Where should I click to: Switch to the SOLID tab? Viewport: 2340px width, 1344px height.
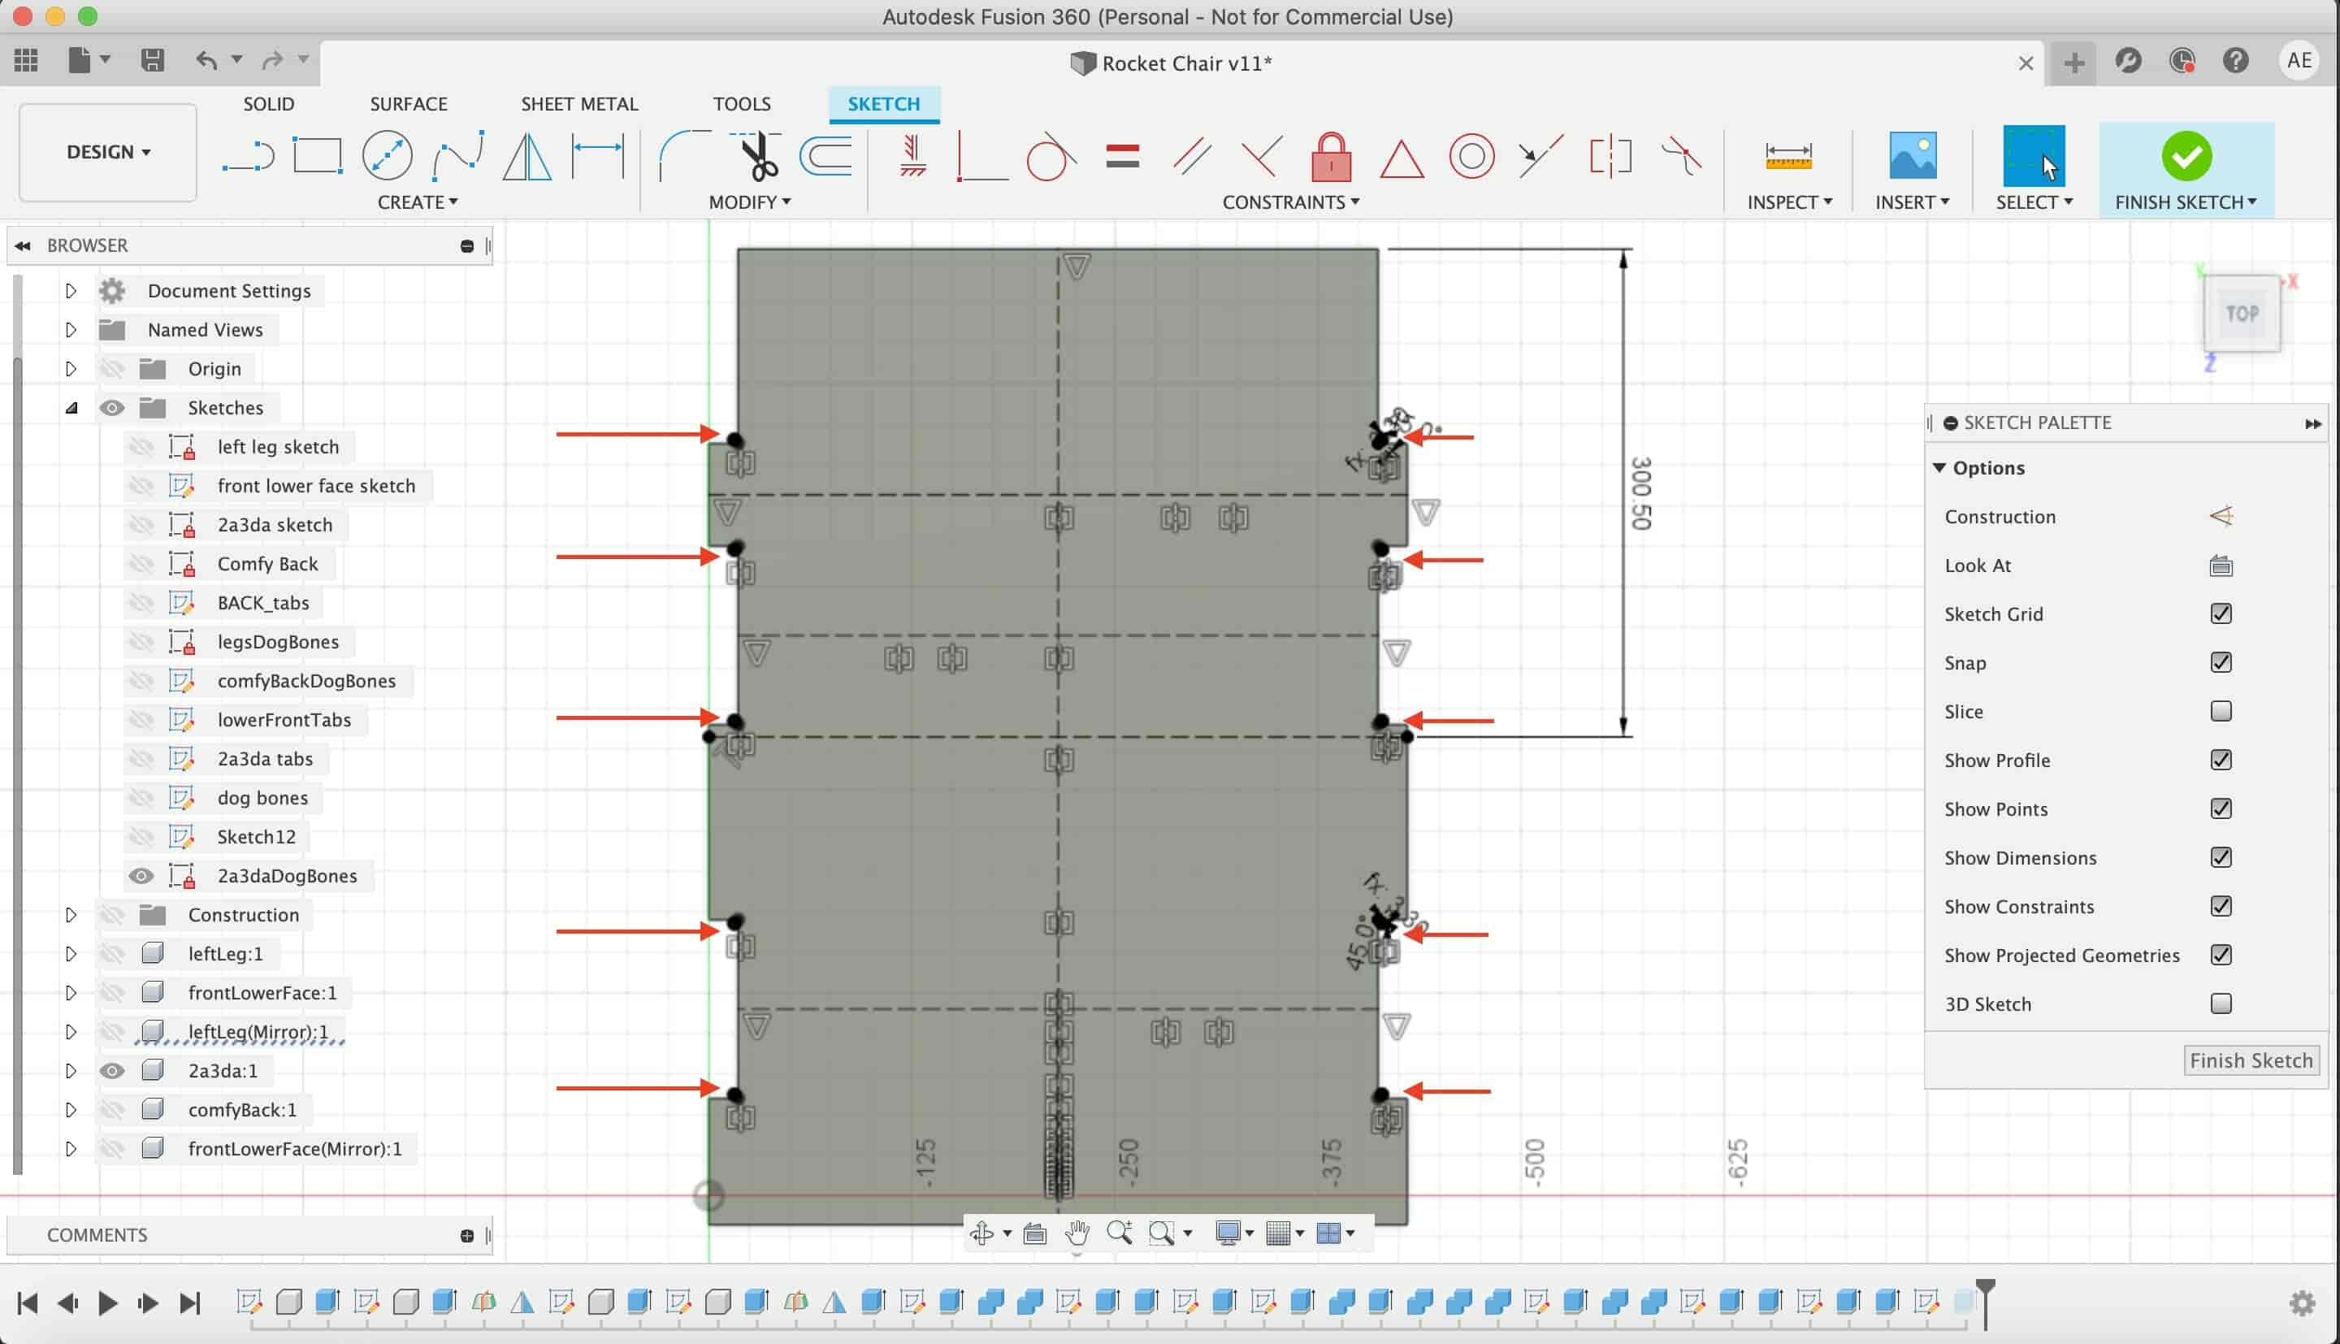tap(268, 104)
